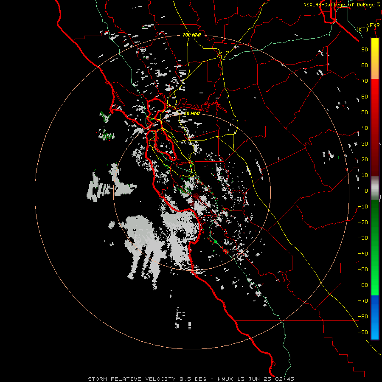This screenshot has width=382, height=382.
Task: Click the [KT] units label
Action: click(x=362, y=29)
